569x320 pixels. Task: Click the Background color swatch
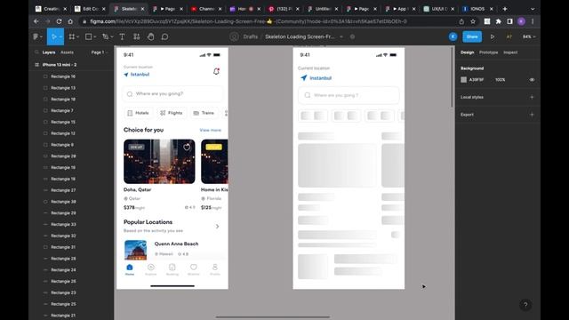pyautogui.click(x=463, y=79)
